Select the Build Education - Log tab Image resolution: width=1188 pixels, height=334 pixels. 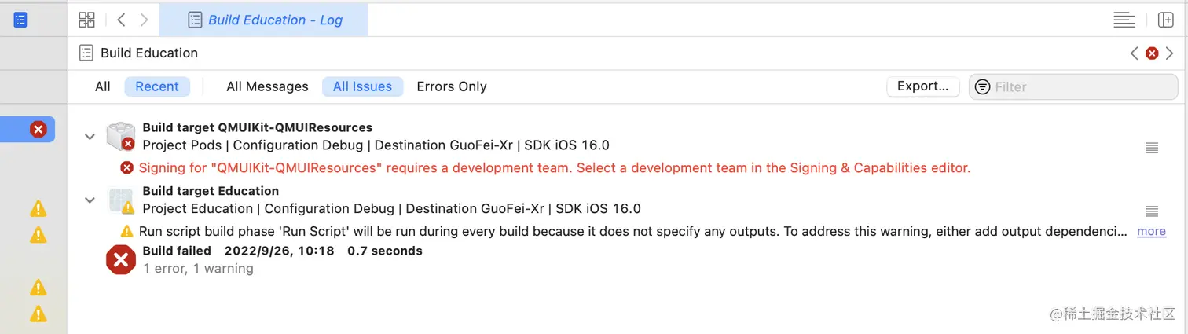(264, 20)
